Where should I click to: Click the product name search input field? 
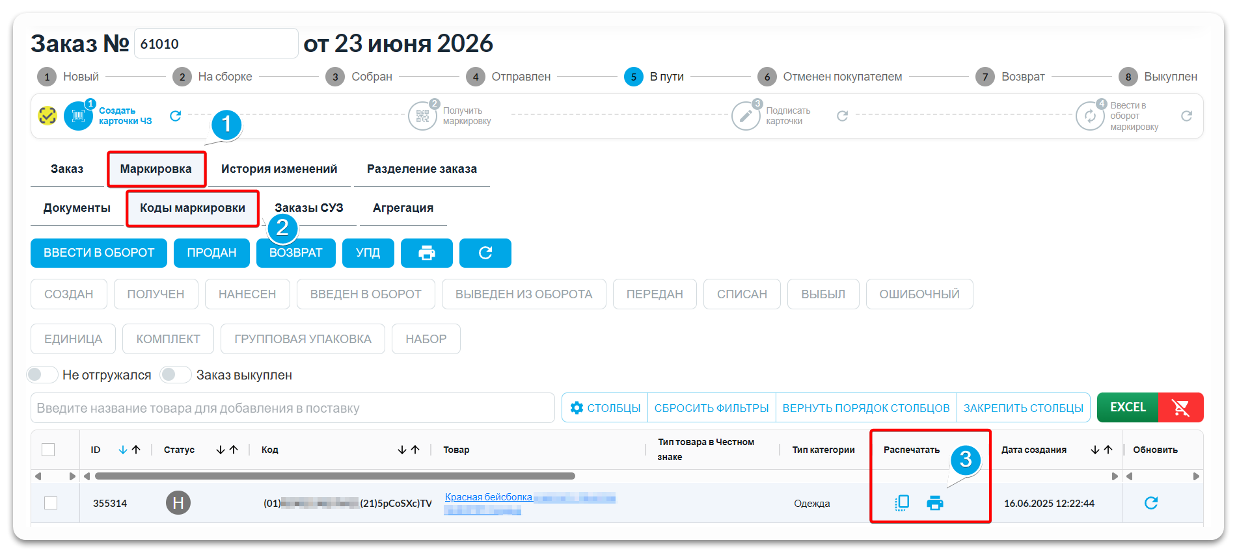[292, 408]
